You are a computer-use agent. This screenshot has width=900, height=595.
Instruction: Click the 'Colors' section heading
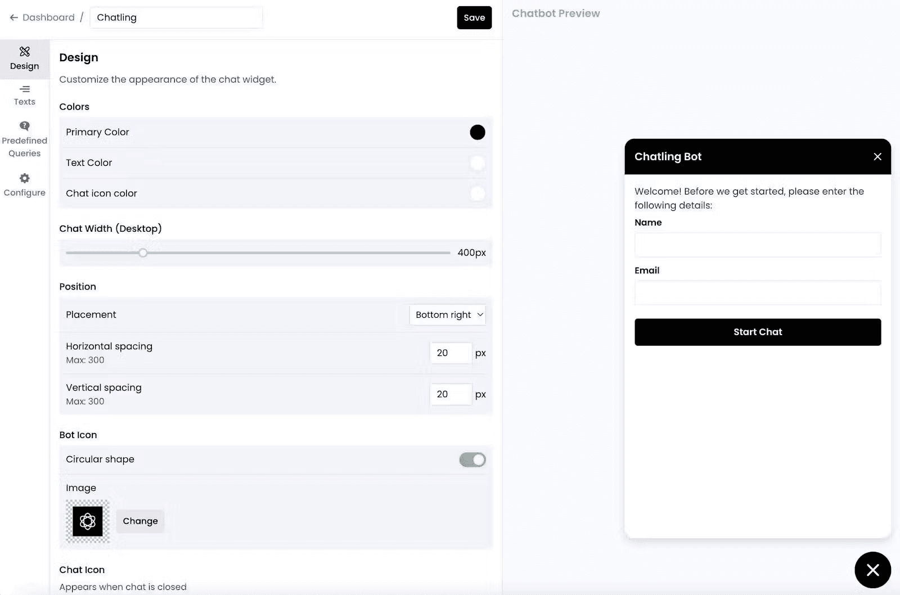coord(74,107)
